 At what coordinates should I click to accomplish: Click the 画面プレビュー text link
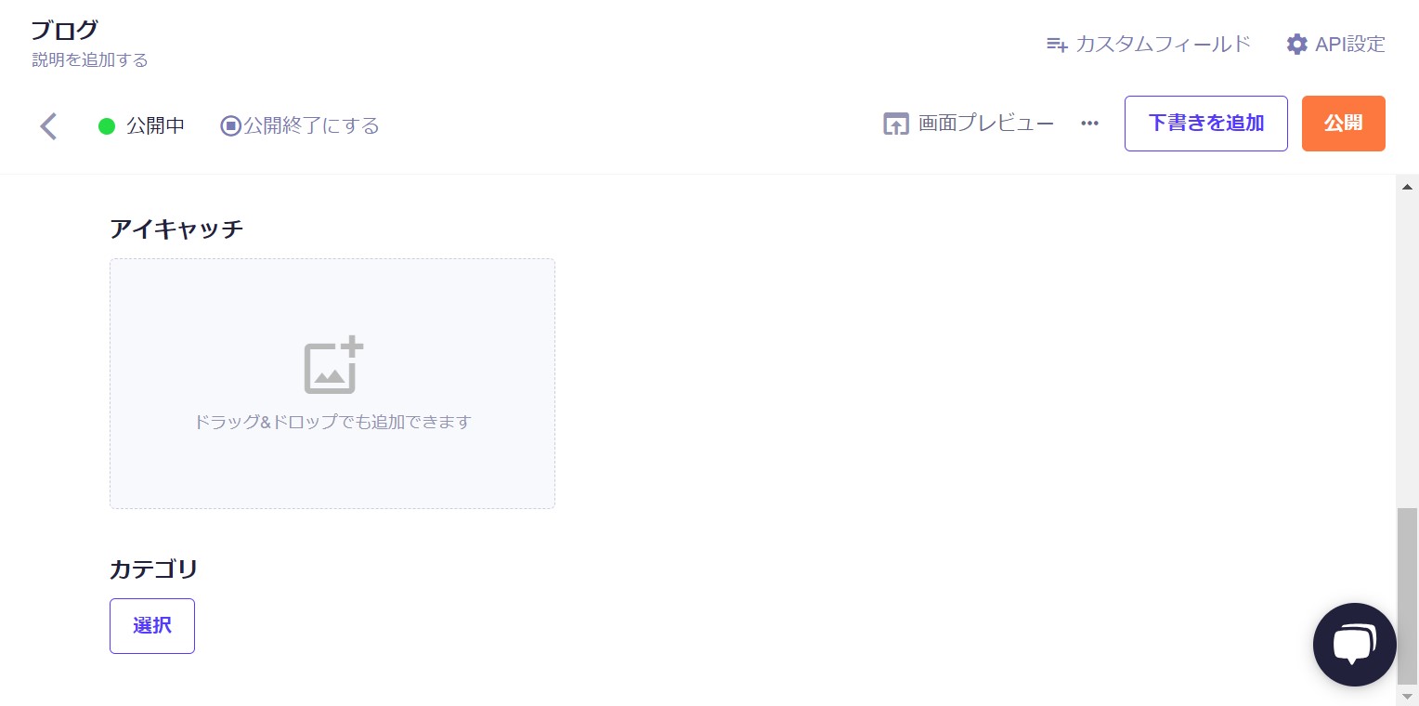click(986, 124)
